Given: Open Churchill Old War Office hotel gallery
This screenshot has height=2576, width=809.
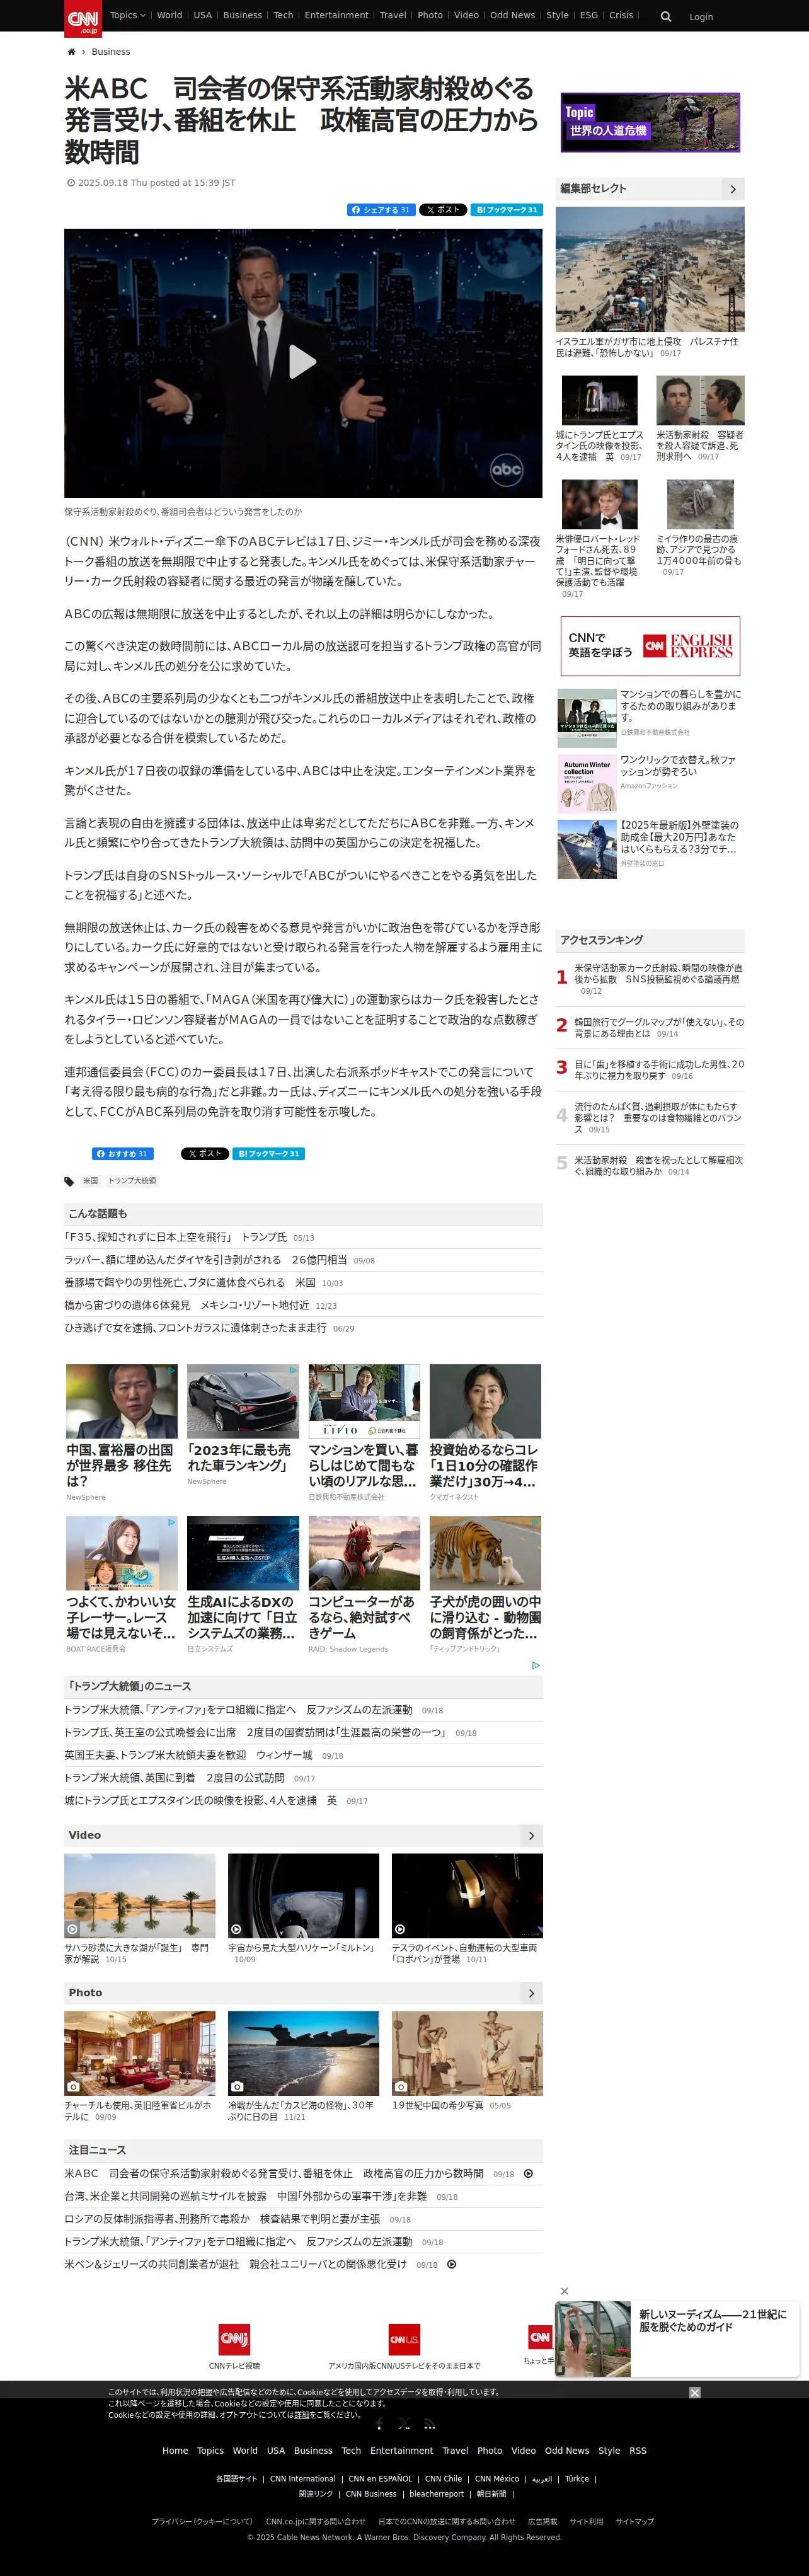Looking at the screenshot, I should pyautogui.click(x=140, y=2054).
